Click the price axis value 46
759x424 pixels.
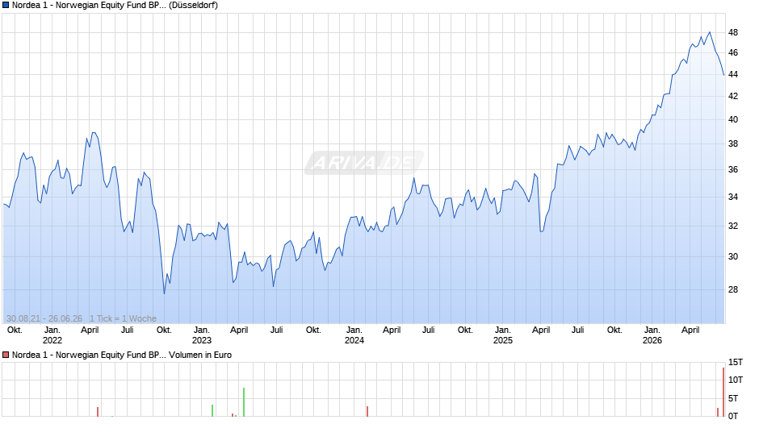coord(733,52)
